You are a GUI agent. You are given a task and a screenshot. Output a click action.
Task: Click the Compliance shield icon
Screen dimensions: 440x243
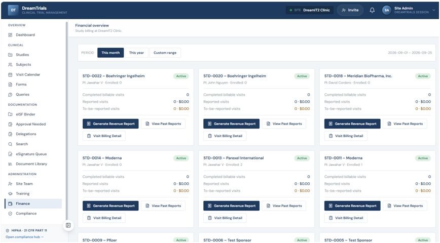click(x=10, y=214)
